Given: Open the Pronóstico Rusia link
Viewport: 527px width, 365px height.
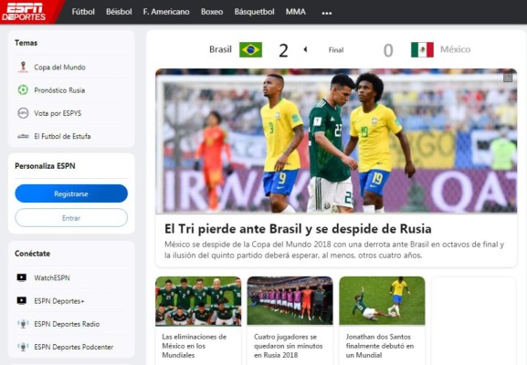Looking at the screenshot, I should pyautogui.click(x=59, y=90).
